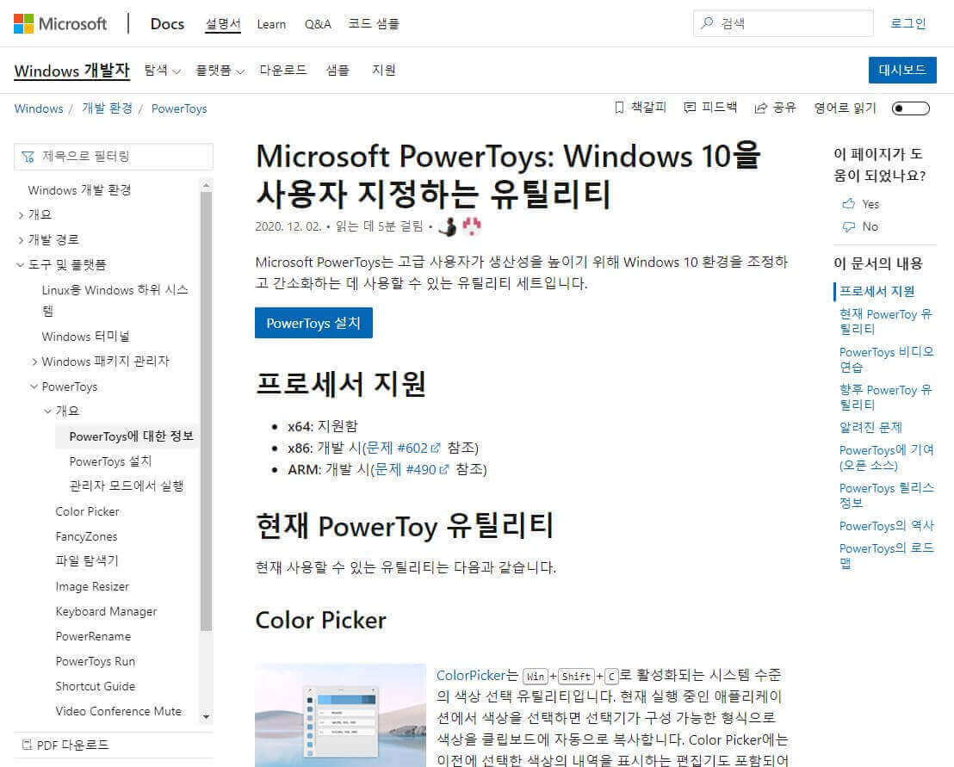Click sidebar scrollbar up arrow
Viewport: 954px width, 767px height.
click(x=207, y=185)
